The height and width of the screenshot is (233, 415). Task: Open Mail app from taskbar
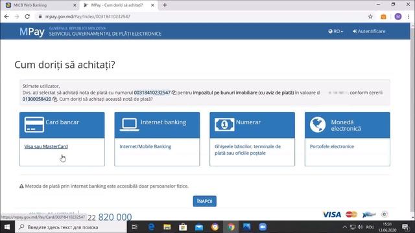pyautogui.click(x=199, y=227)
